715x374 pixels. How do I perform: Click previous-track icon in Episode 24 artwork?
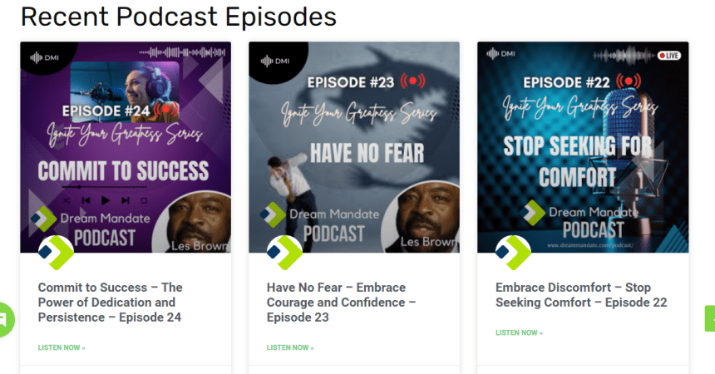point(86,200)
